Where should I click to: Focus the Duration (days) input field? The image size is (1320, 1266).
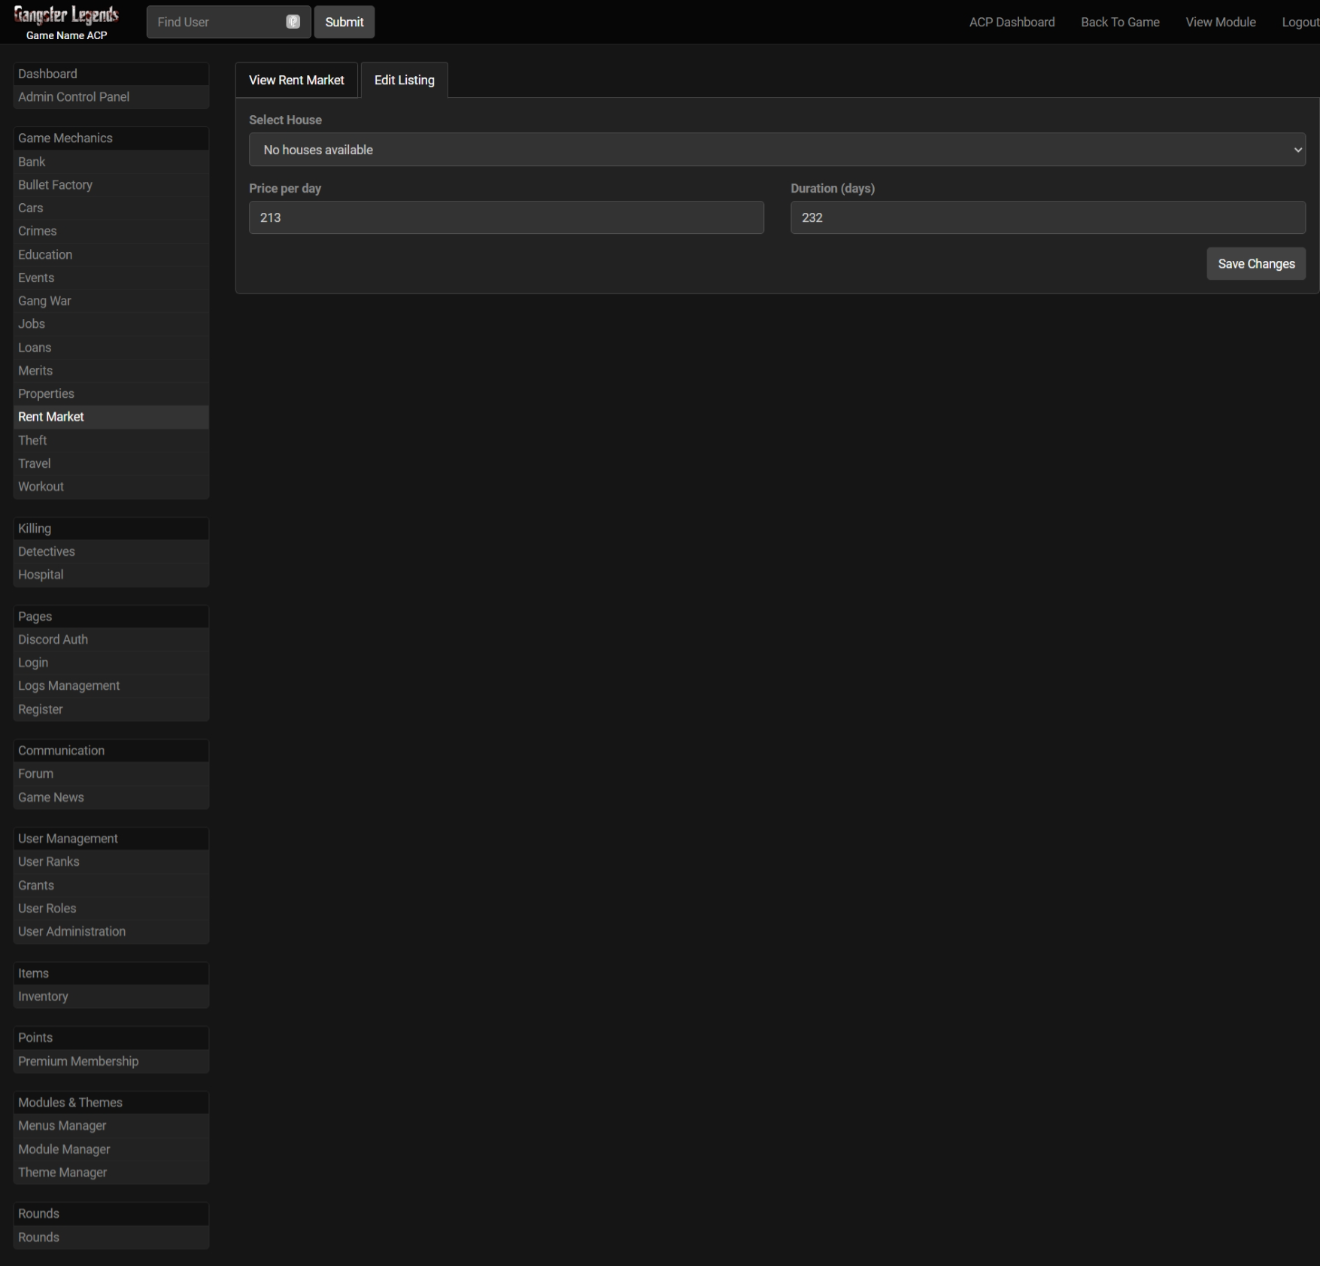1047,217
